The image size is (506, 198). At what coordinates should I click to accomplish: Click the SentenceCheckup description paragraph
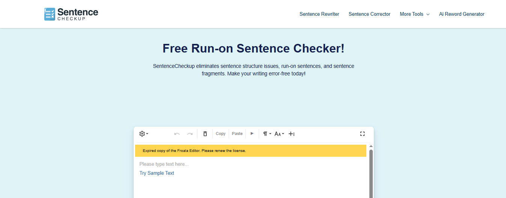click(253, 70)
